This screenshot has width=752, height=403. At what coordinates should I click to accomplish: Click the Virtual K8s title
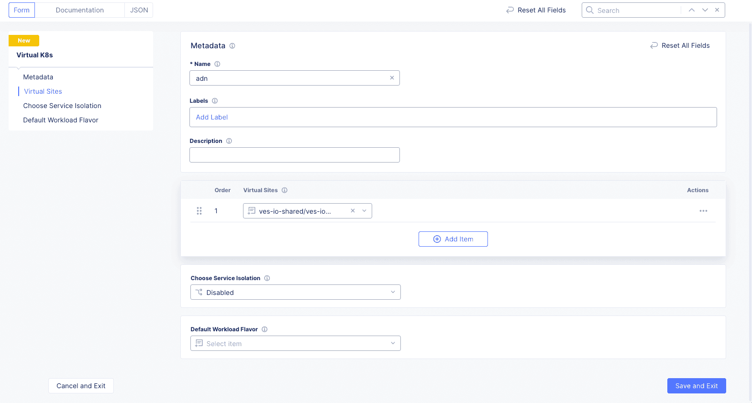tap(34, 55)
